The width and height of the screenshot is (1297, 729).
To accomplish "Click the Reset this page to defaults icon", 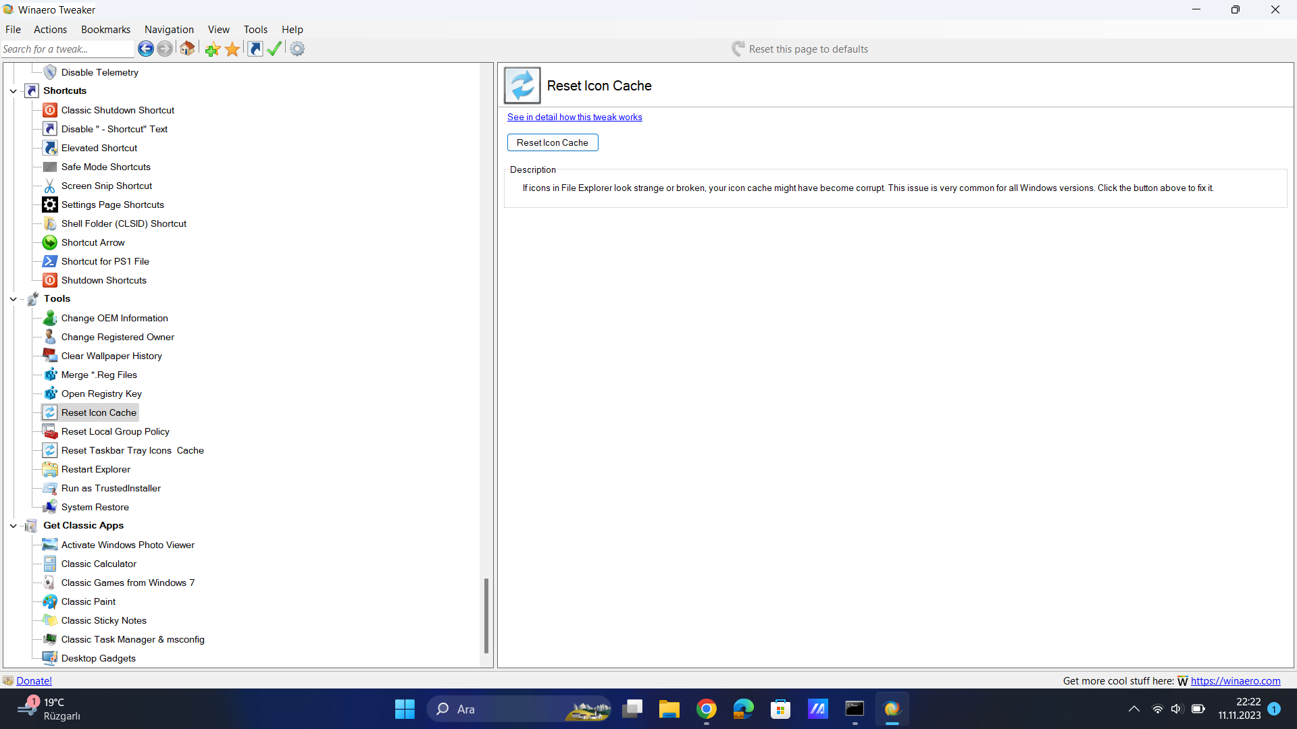I will [738, 49].
